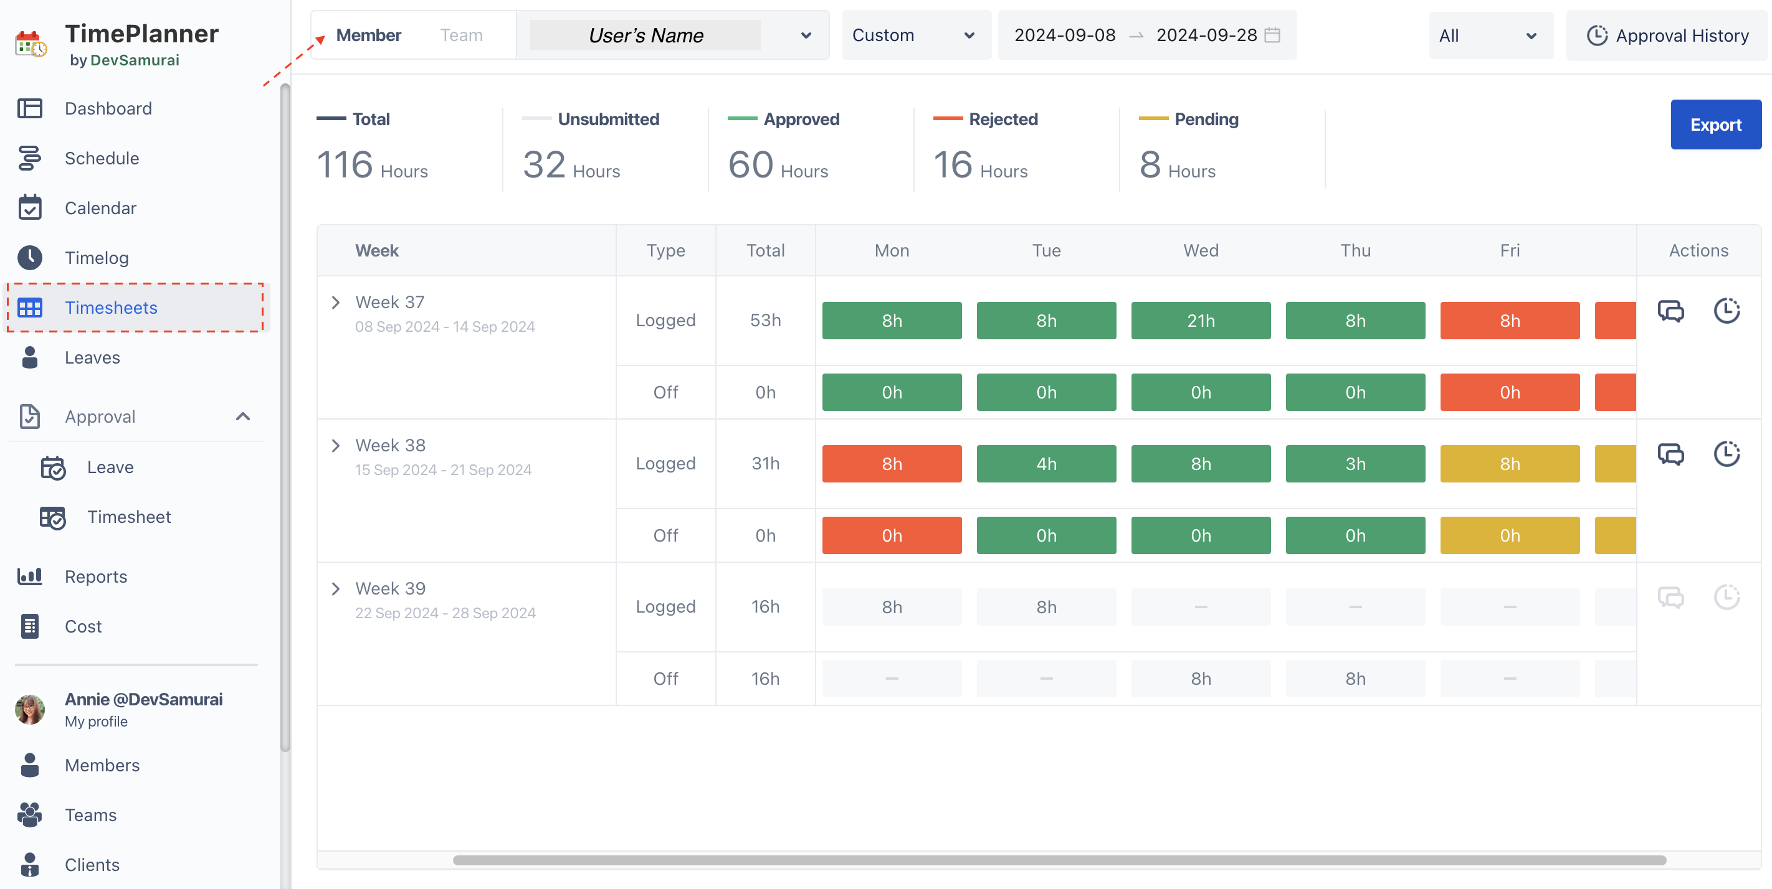Open approval history clock for Week 38
The image size is (1772, 889).
pos(1727,454)
